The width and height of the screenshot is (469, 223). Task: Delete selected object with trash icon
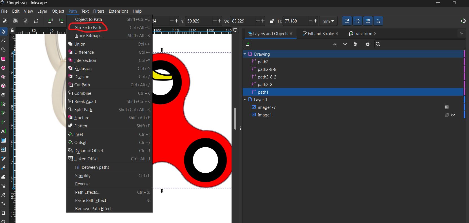coord(355,44)
